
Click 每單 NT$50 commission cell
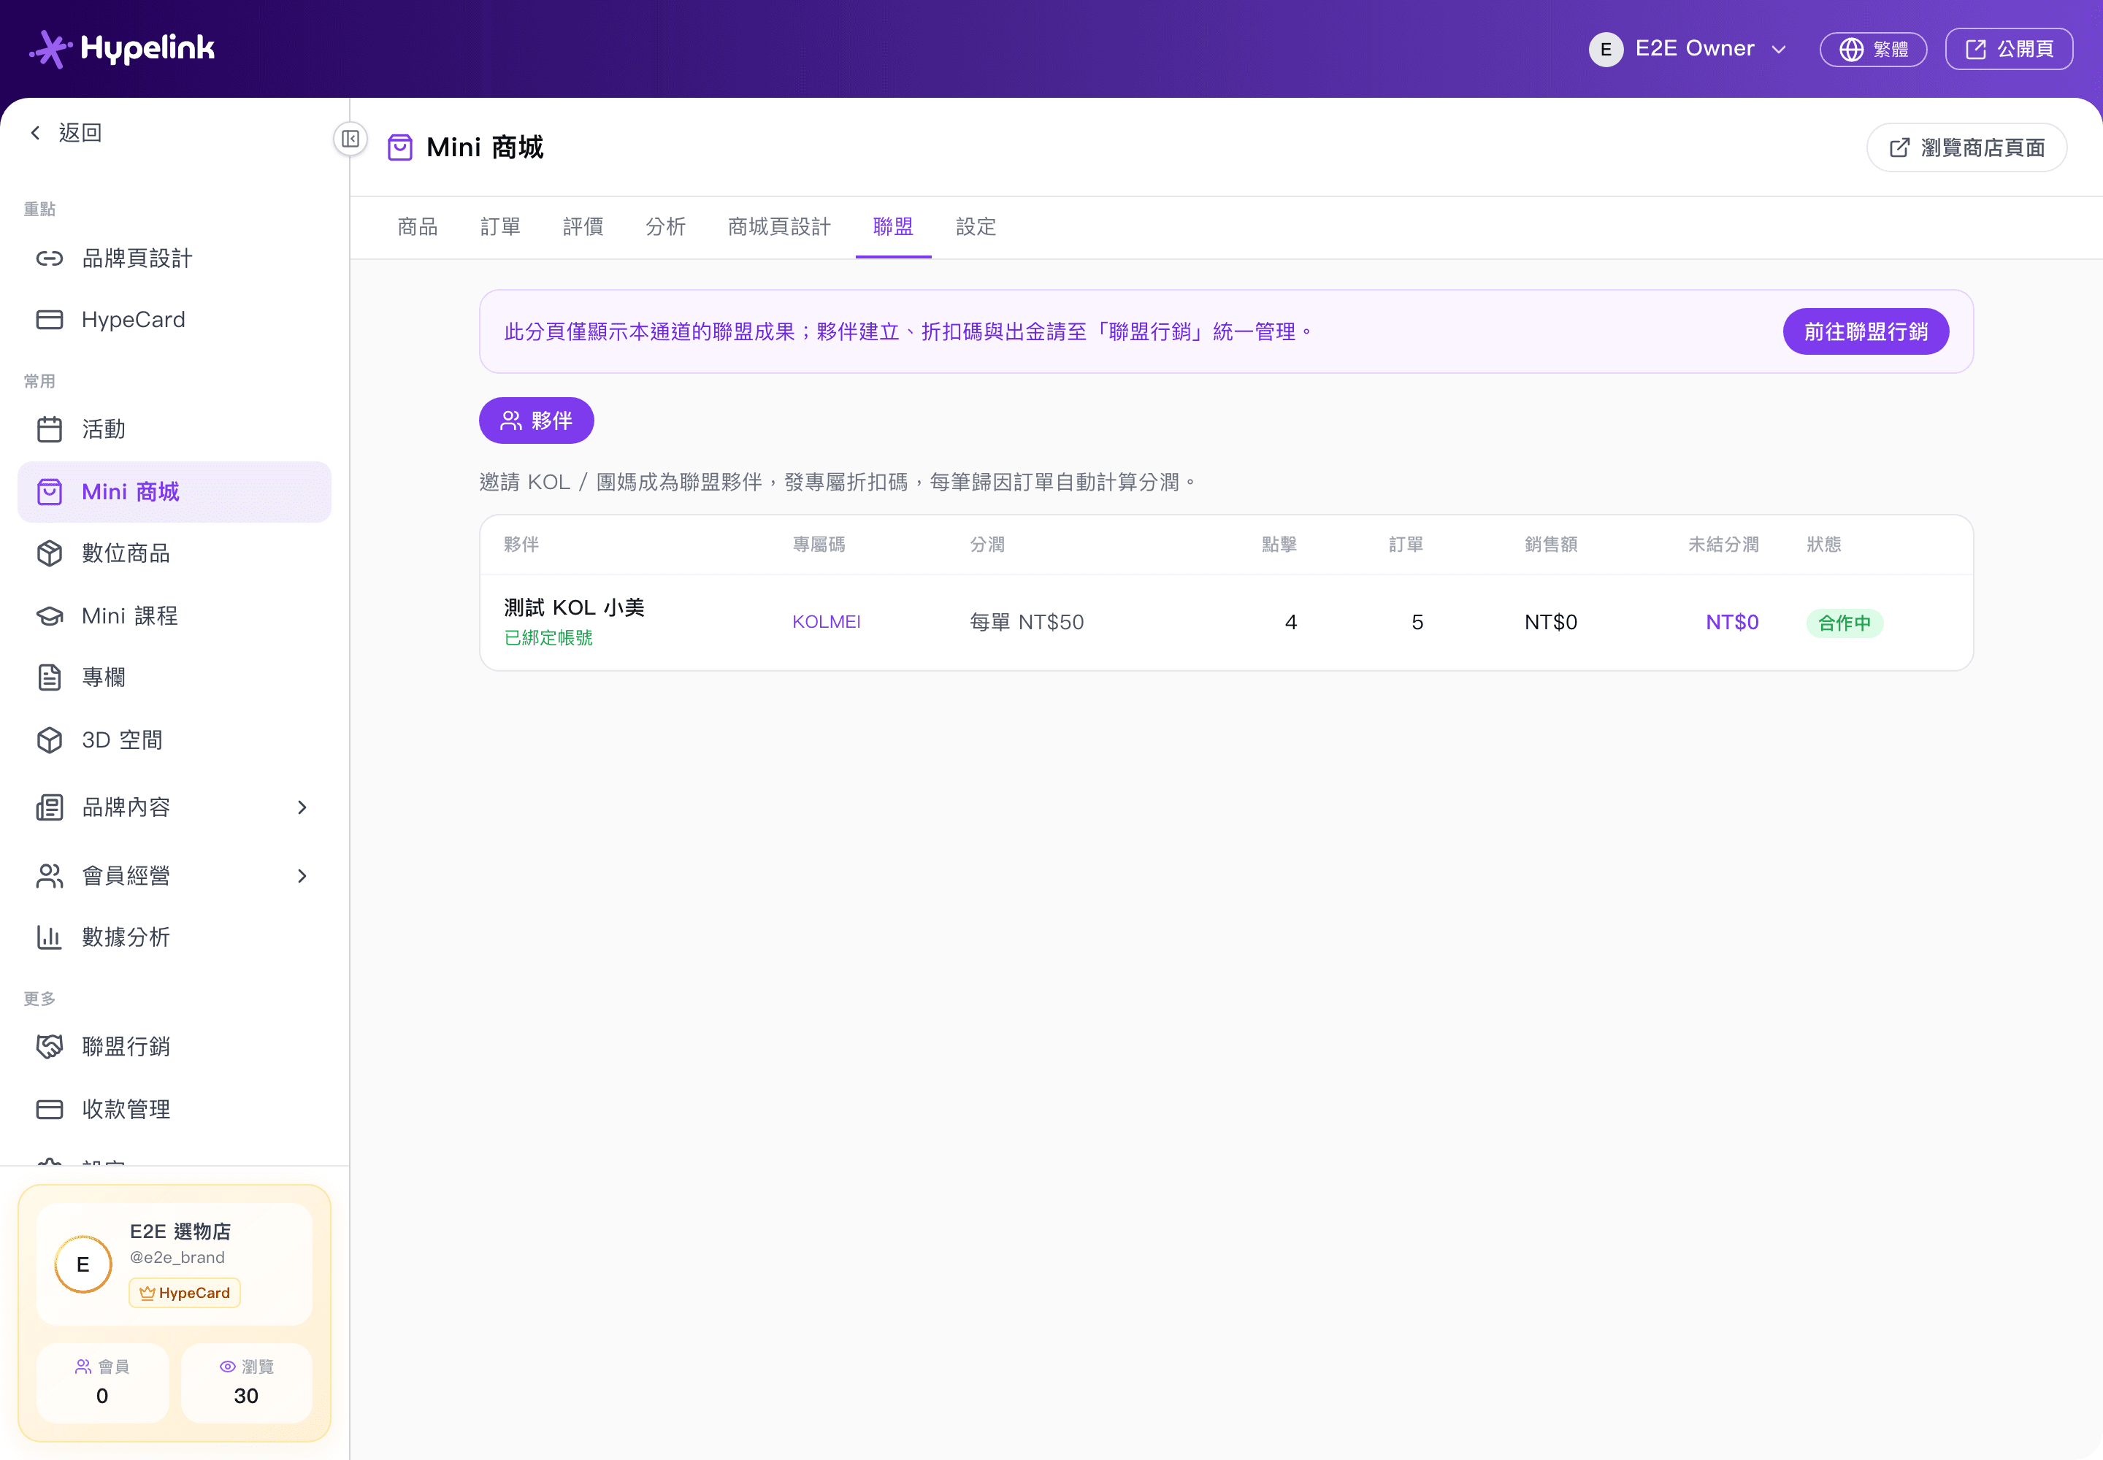point(1026,622)
